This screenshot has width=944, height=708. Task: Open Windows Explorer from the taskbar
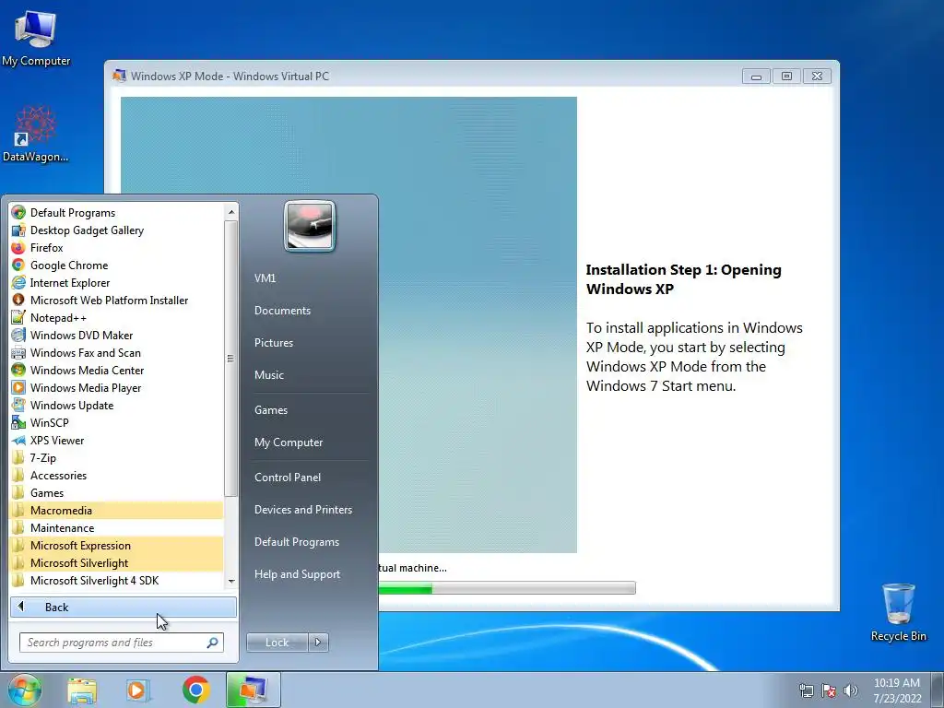(x=82, y=690)
